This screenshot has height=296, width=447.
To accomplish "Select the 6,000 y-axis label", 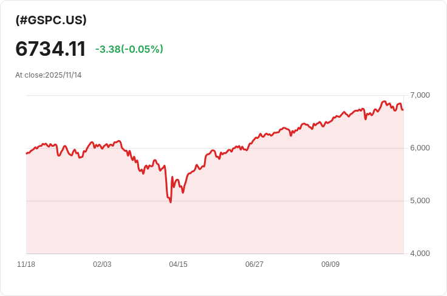I will coord(420,148).
